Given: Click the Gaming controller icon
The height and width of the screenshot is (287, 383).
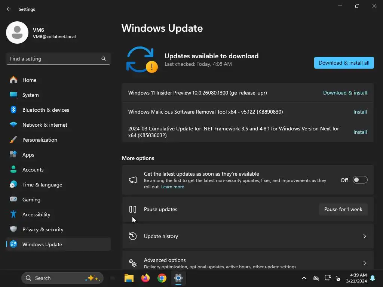Looking at the screenshot, I should click(13, 199).
